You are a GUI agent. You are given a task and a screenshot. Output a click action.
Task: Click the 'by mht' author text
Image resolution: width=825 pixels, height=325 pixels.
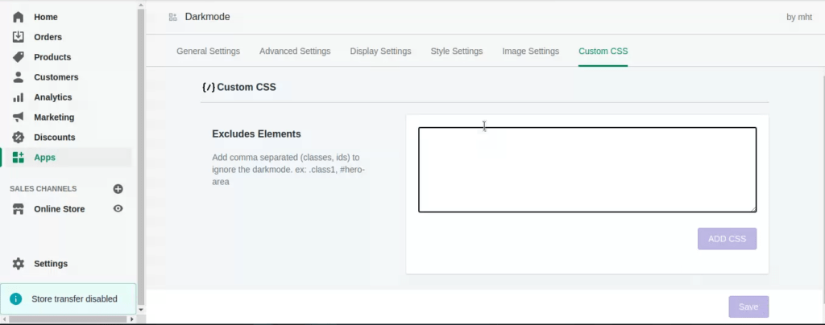(x=799, y=18)
